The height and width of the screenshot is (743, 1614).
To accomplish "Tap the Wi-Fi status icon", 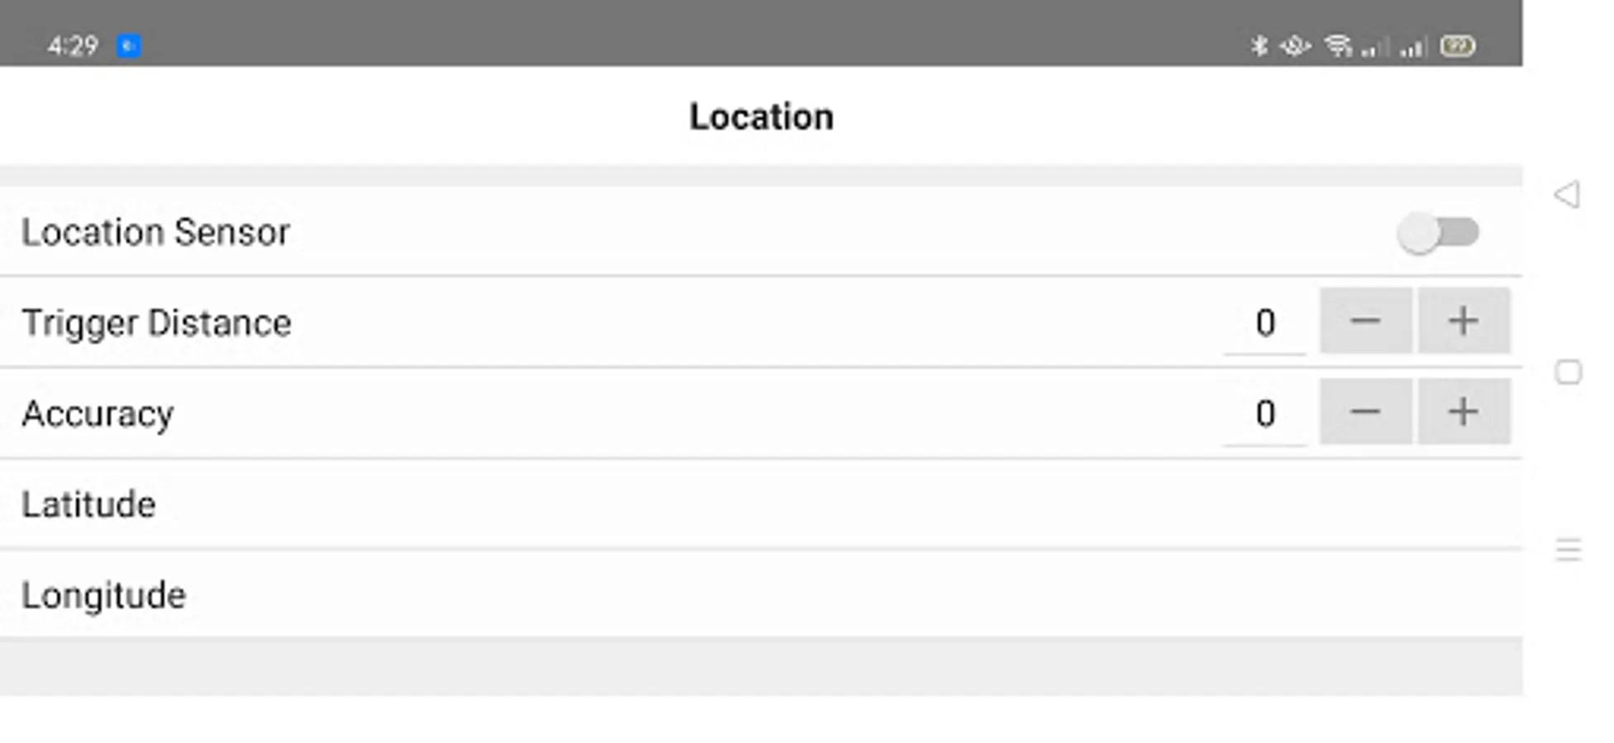I will 1338,45.
